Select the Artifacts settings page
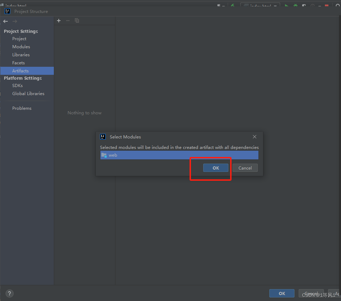This screenshot has width=341, height=301. [27, 71]
